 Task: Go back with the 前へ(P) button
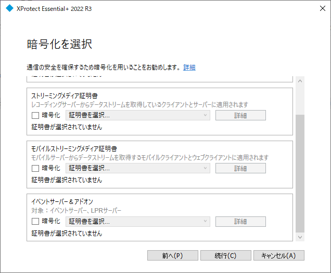pyautogui.click(x=173, y=255)
